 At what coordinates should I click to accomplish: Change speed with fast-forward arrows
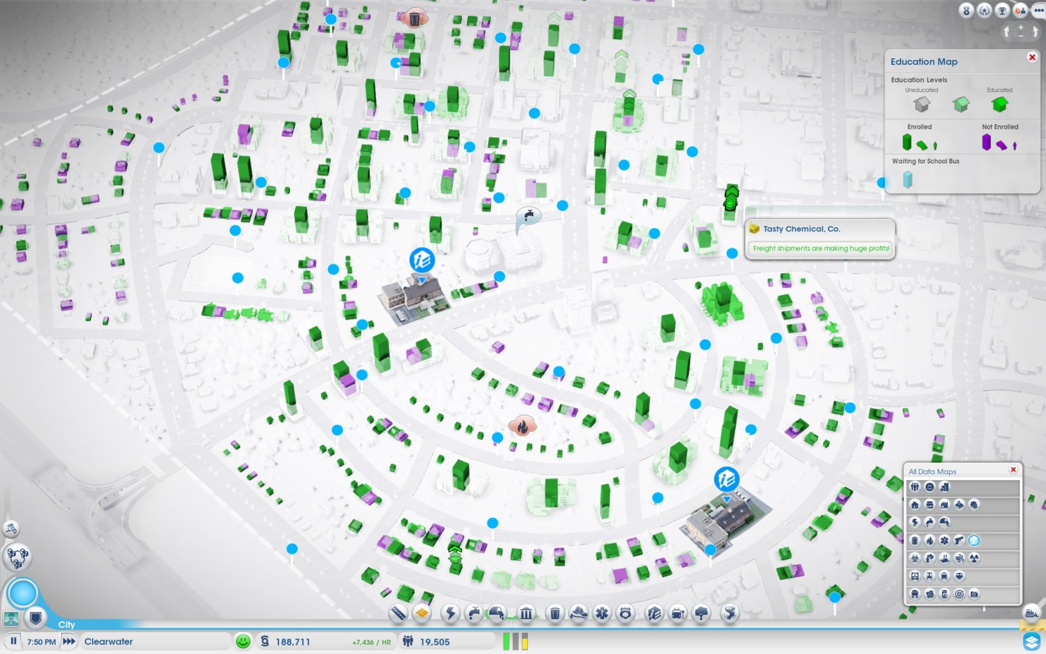69,641
